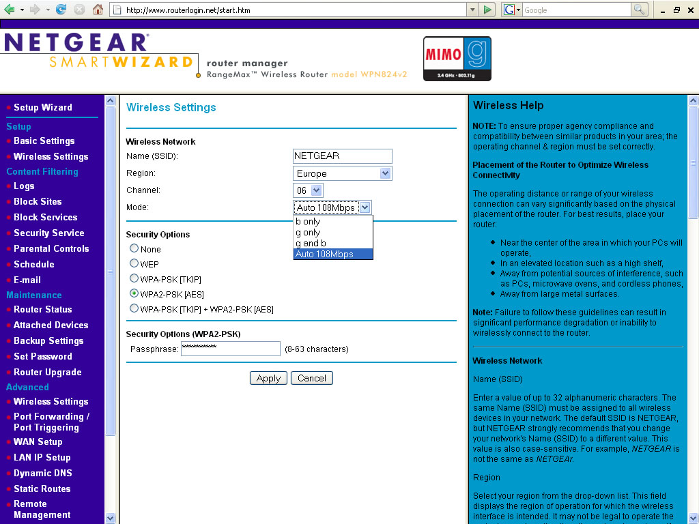Click the Wireless Help scroll-up arrow

tap(693, 101)
